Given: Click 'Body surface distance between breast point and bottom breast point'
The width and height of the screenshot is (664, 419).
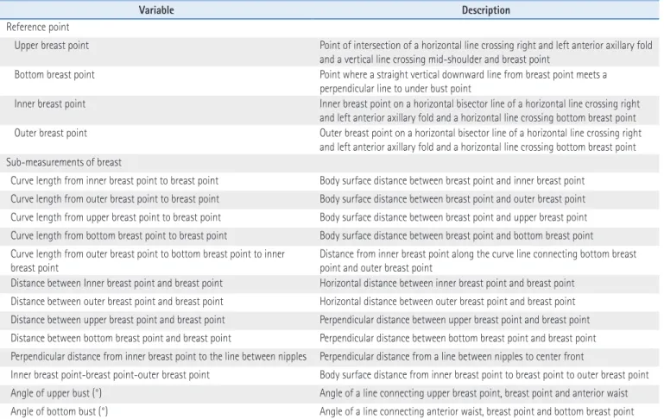Looking at the screenshot, I should coord(457,235).
